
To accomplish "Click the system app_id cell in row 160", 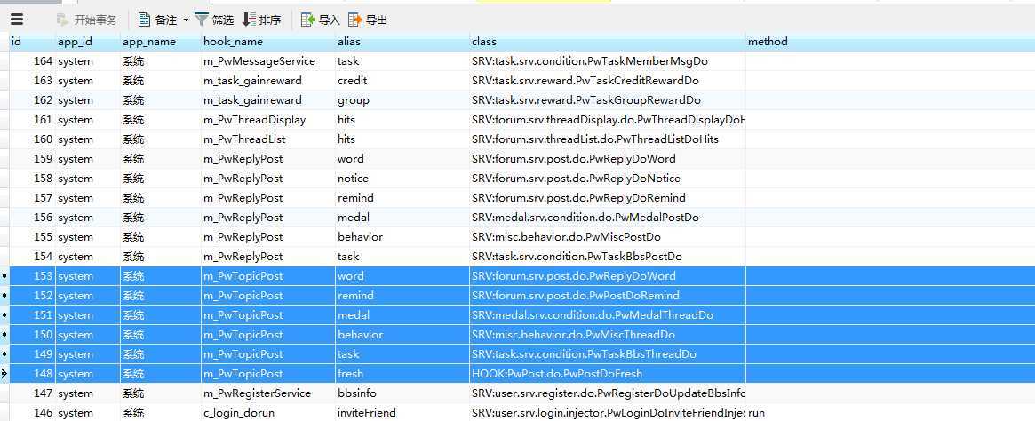I will point(87,139).
